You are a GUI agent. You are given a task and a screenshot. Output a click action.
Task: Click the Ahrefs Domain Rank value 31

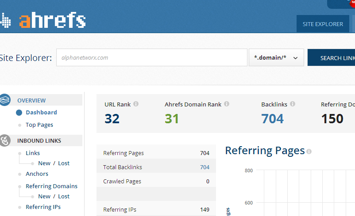[172, 119]
